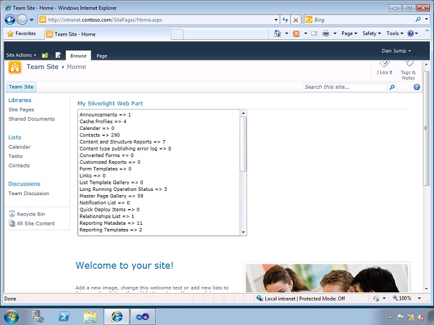Viewport: 434px width, 325px height.
Task: Open the Tasks list link
Action: (x=16, y=156)
